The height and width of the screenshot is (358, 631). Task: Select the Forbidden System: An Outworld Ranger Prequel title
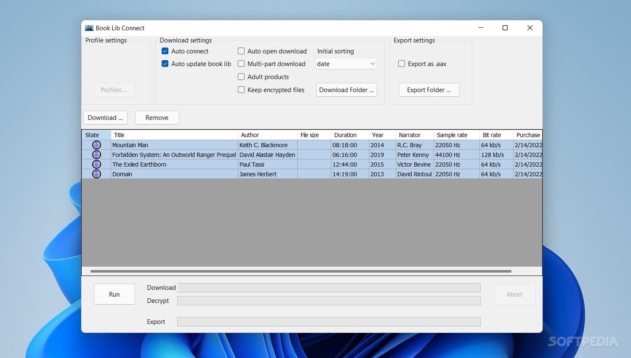(174, 155)
